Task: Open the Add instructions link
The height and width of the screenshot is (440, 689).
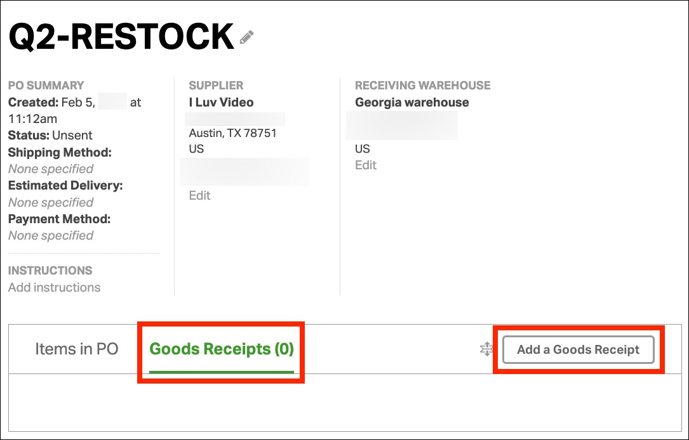Action: pyautogui.click(x=54, y=287)
